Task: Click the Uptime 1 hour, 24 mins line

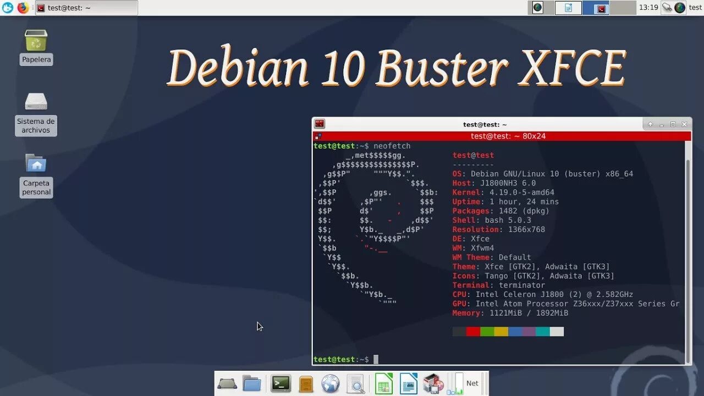Action: click(x=505, y=202)
